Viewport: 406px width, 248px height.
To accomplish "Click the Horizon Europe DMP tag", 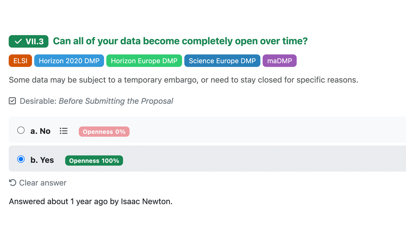I will pyautogui.click(x=144, y=61).
